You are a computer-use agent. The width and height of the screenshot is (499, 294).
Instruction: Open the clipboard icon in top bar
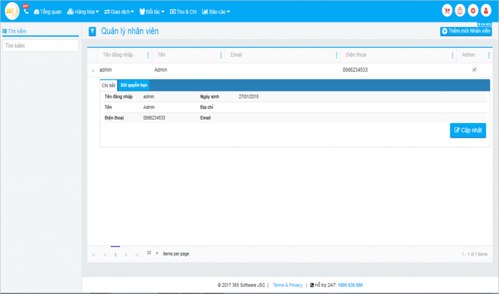tap(460, 11)
